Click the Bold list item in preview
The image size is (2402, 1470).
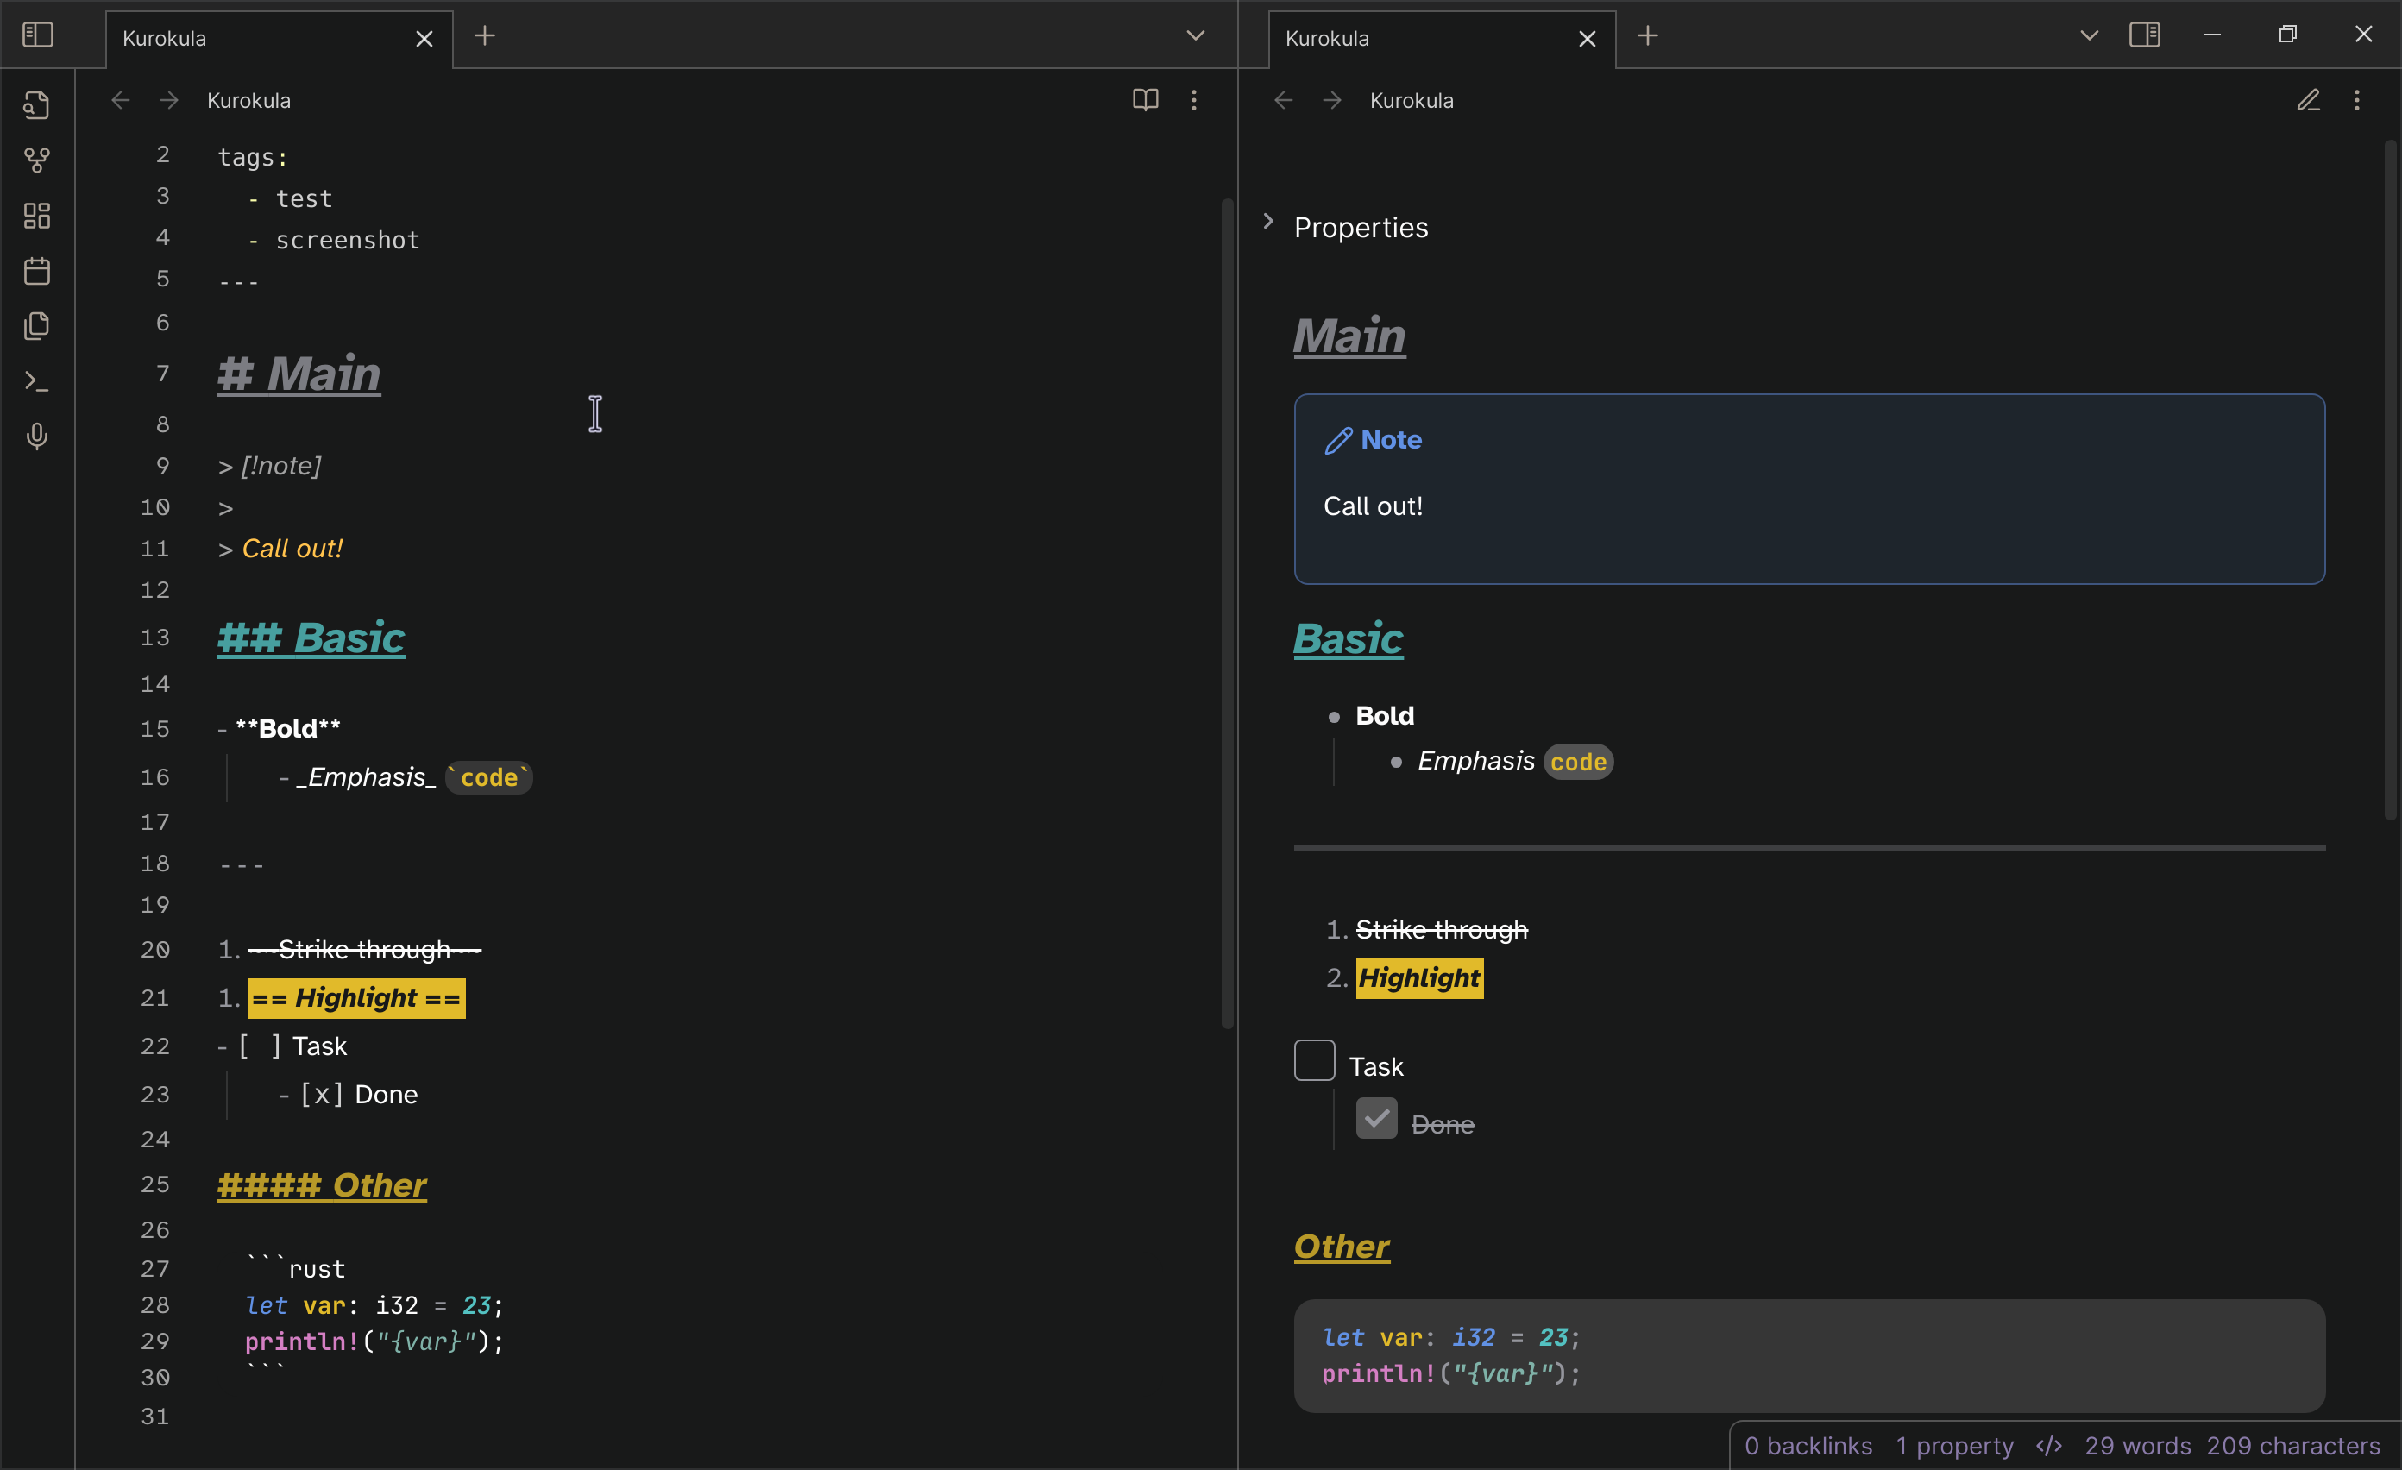pyautogui.click(x=1384, y=715)
